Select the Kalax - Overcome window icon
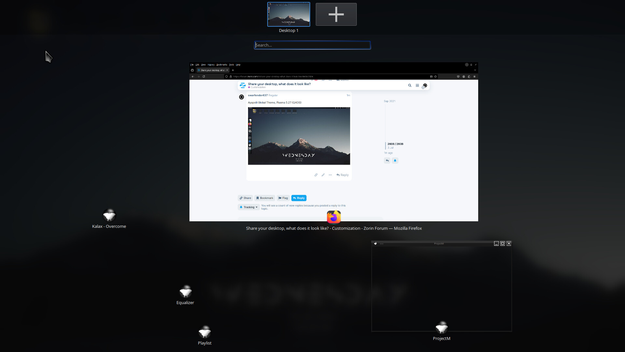This screenshot has height=352, width=625. coord(109,216)
